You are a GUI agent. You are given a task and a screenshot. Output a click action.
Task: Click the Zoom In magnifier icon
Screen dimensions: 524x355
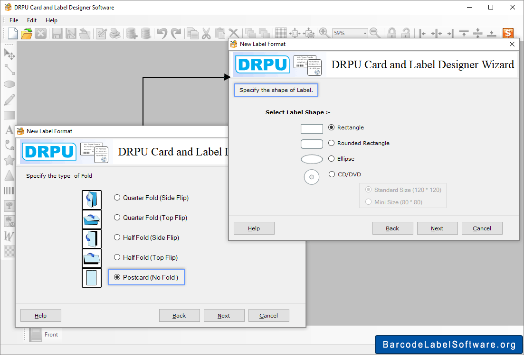[324, 33]
